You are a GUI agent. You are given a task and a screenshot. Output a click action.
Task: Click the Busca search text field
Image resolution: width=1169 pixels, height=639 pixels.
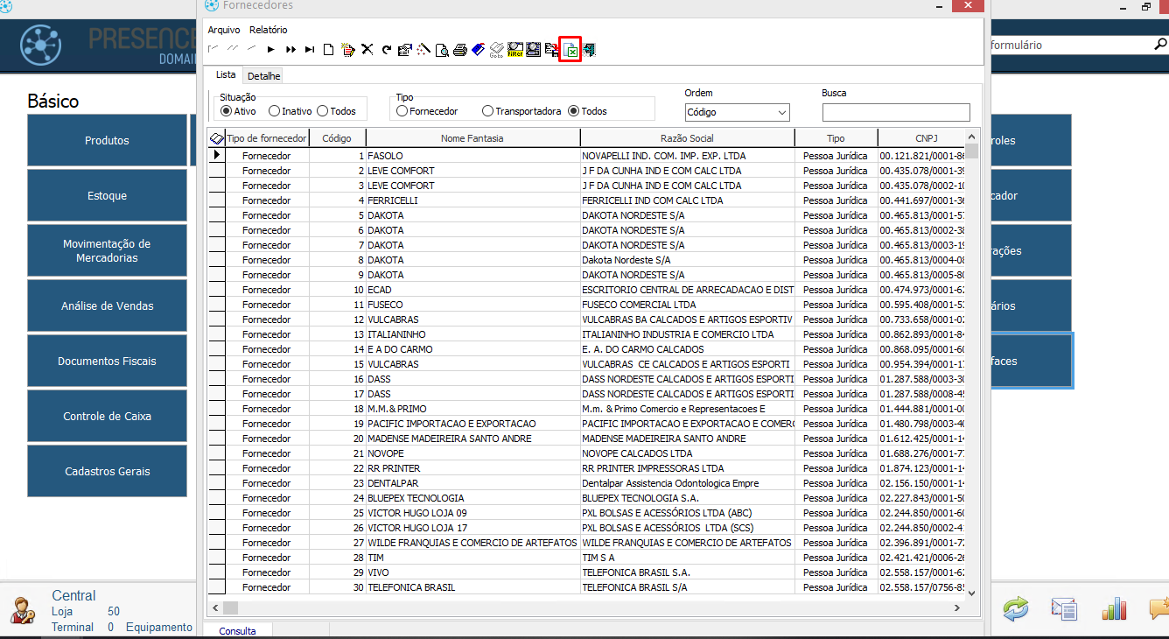point(896,112)
